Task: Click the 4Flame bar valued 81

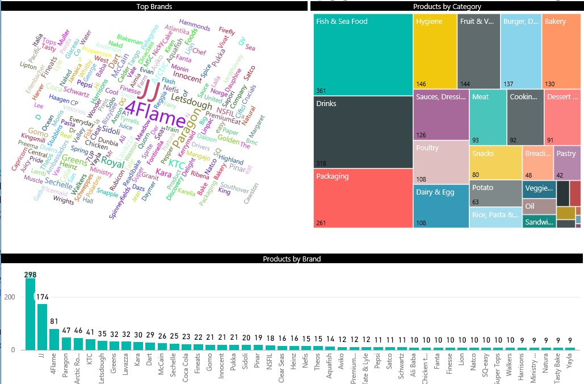Action: (54, 339)
